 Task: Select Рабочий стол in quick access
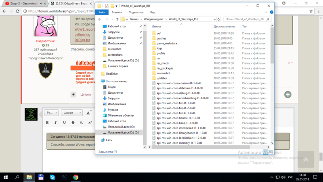[117, 26]
